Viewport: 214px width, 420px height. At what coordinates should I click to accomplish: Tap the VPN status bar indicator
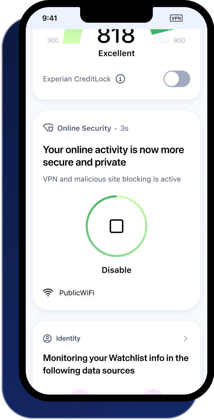coord(177,18)
